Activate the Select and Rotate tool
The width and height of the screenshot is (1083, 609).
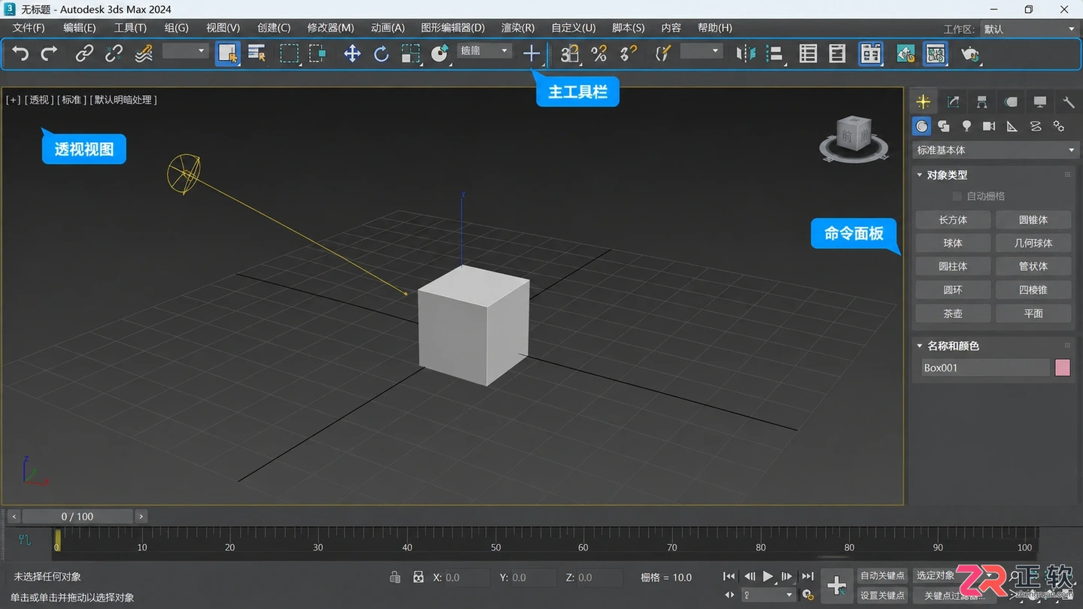point(381,53)
